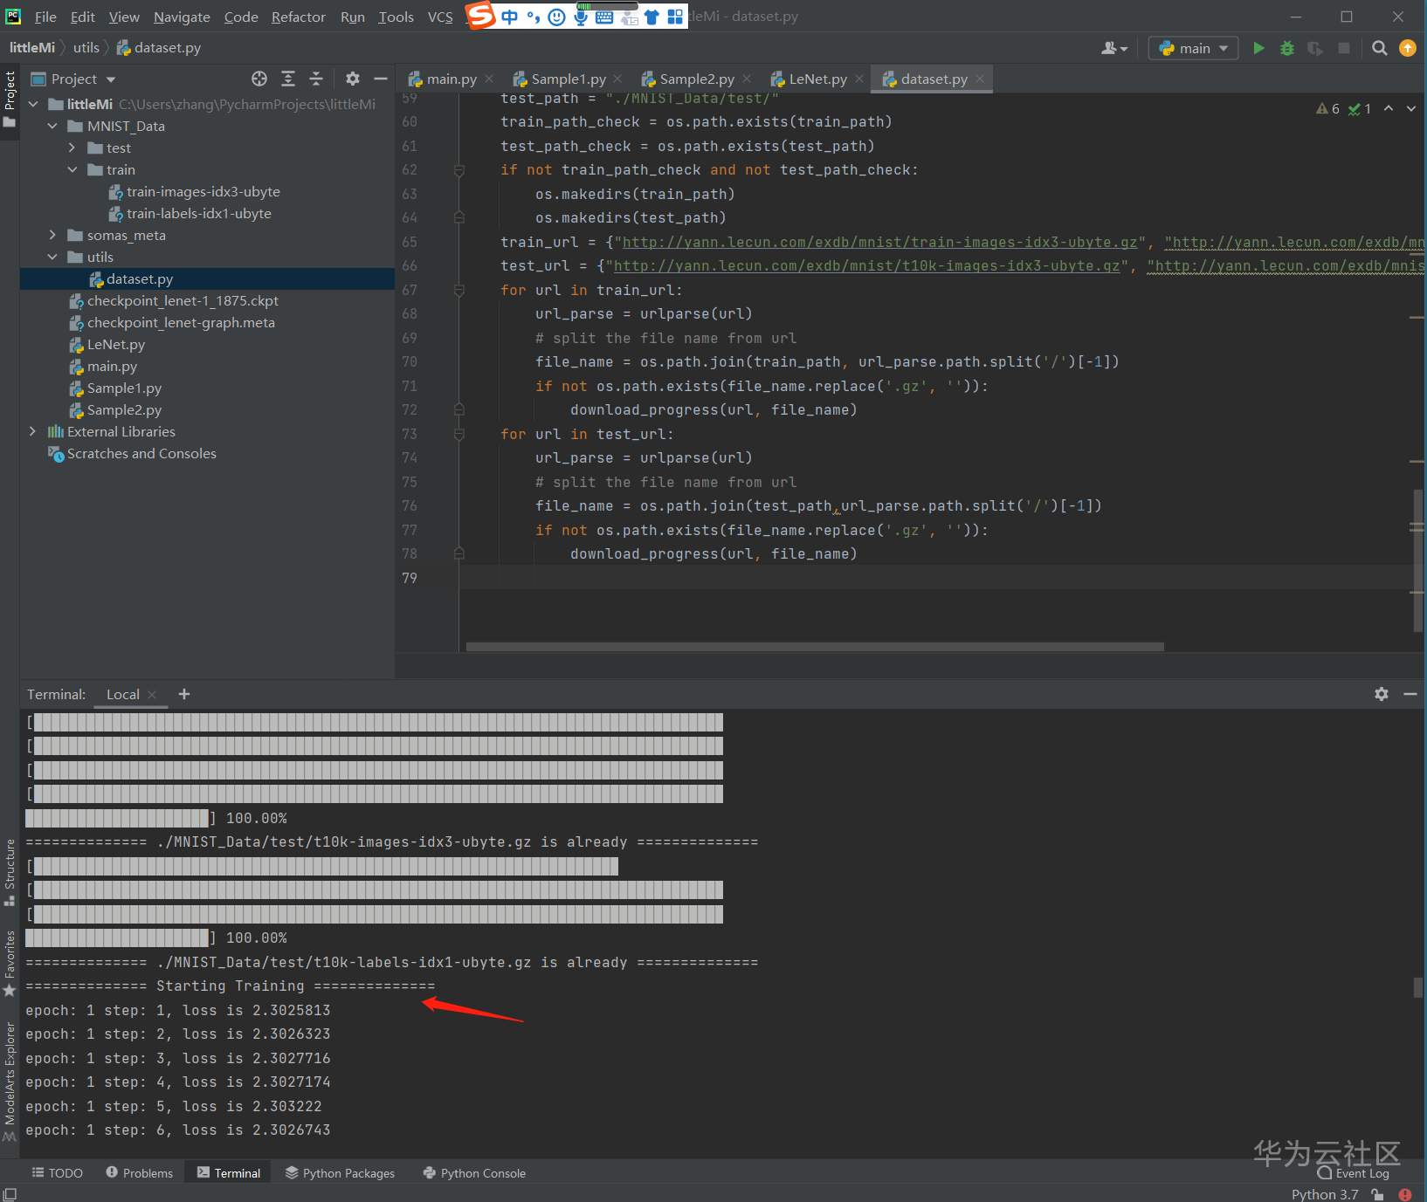The image size is (1427, 1202).
Task: Open the Refactor menu
Action: 298,17
